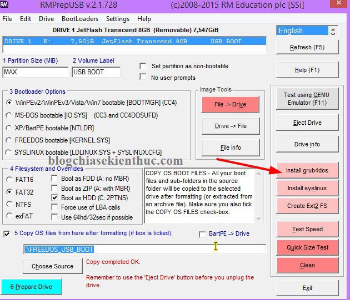350x300 pixels.
Task: Click the Partition Size MAX field
Action: [35, 72]
